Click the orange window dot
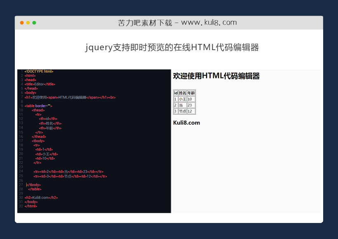The height and width of the screenshot is (239, 338). point(21,23)
